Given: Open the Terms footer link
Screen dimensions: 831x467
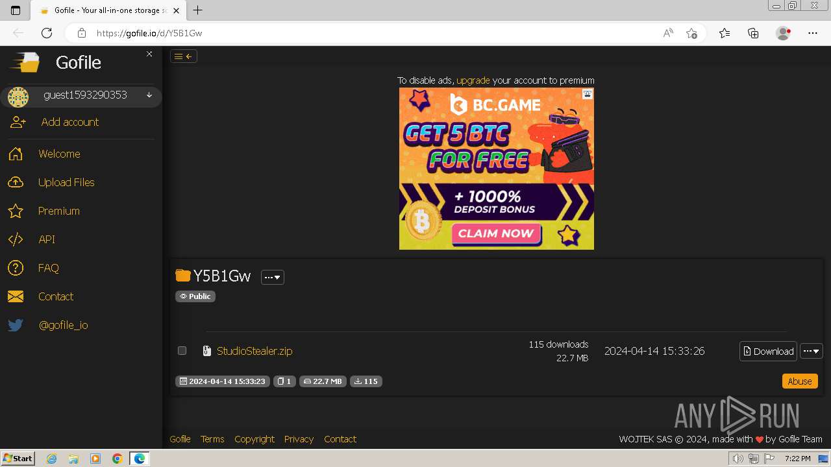Looking at the screenshot, I should (212, 439).
